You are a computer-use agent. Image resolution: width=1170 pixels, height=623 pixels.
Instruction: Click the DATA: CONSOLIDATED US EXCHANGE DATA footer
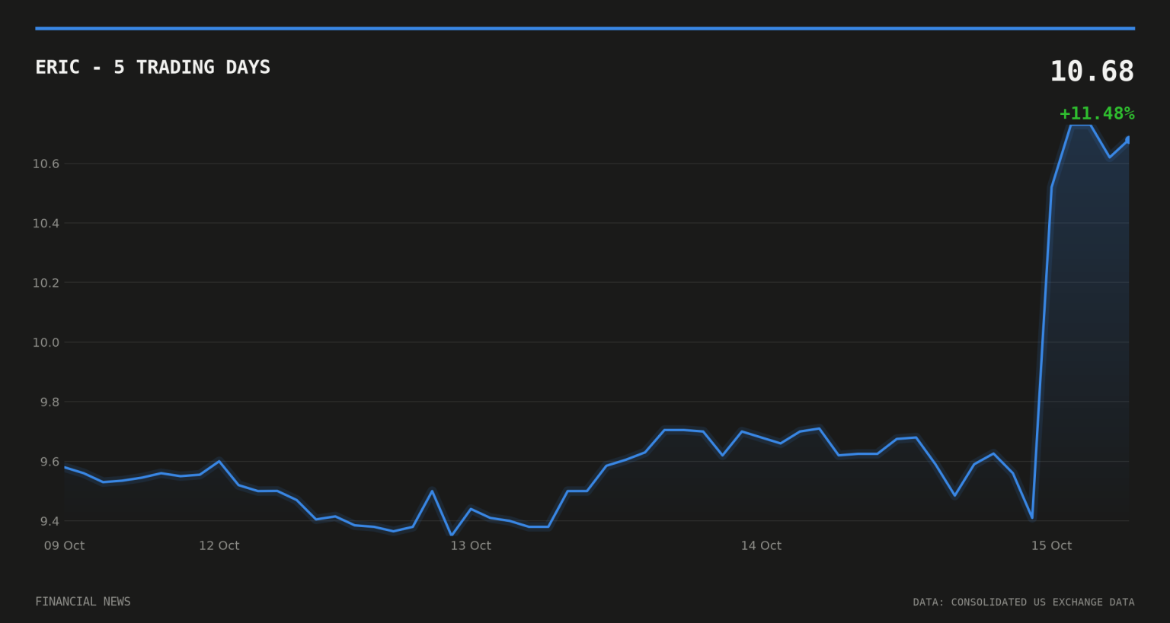pos(1024,602)
